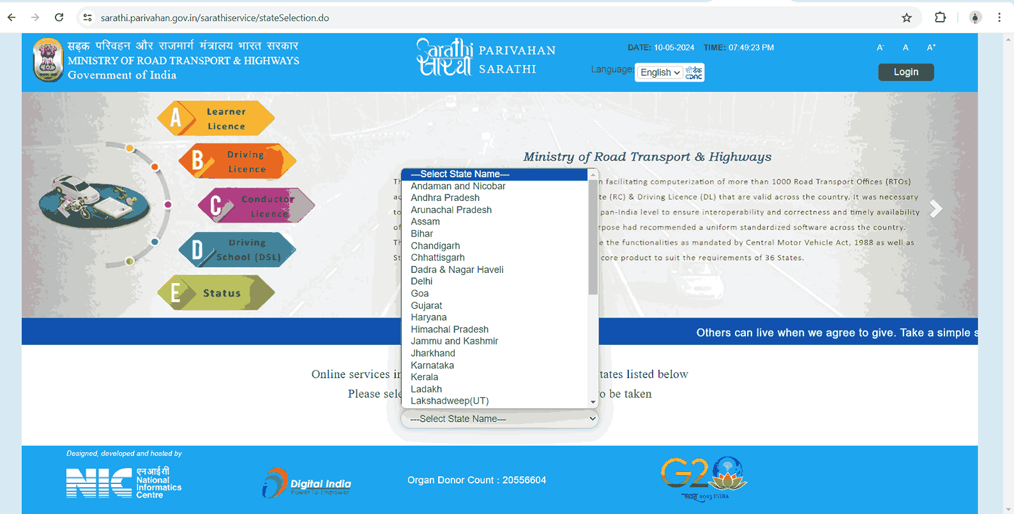Select Haryana from state list
This screenshot has height=514, width=1014.
pyautogui.click(x=494, y=318)
